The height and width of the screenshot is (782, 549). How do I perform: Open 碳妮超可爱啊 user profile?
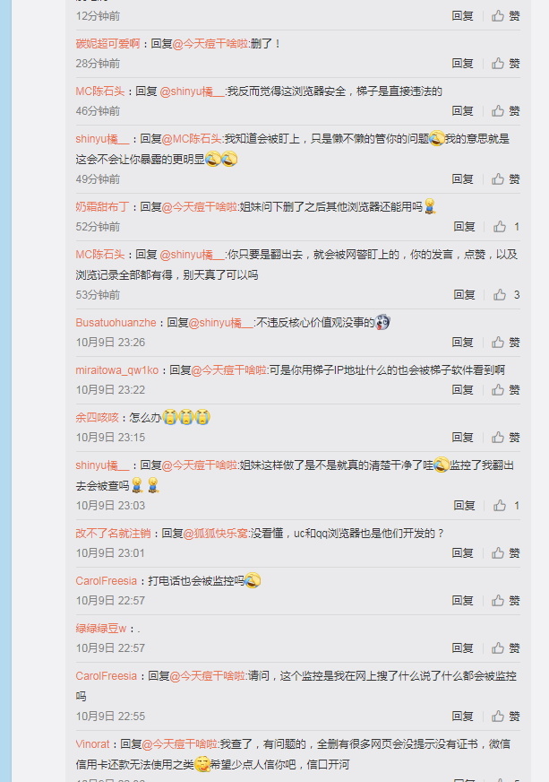point(107,43)
